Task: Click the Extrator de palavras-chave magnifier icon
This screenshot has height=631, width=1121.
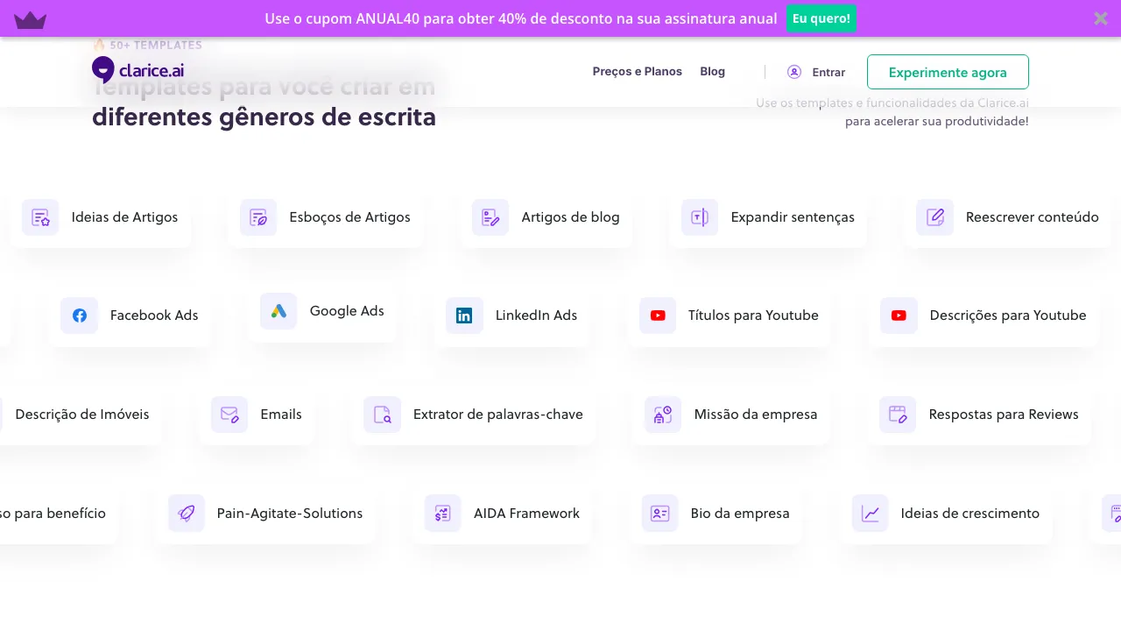Action: pos(383,415)
